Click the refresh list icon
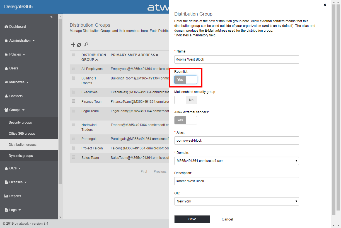 (79, 45)
